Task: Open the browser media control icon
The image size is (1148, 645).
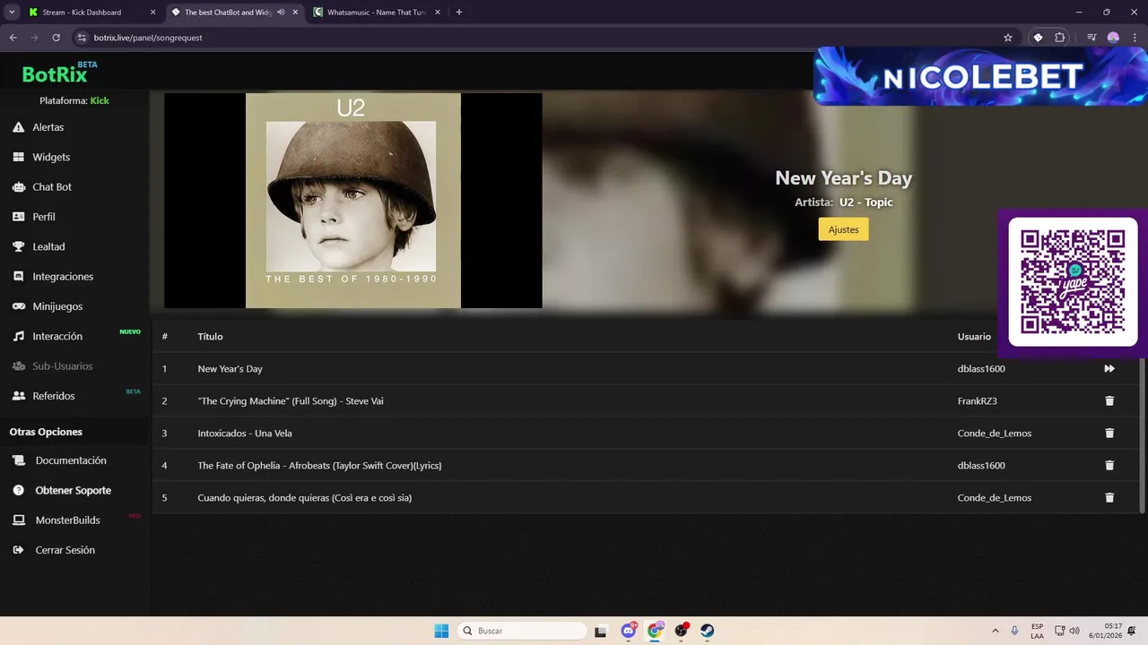Action: coord(1091,38)
